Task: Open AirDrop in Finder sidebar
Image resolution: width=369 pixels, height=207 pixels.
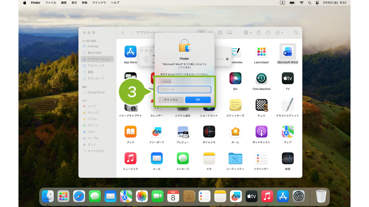Action: point(97,46)
